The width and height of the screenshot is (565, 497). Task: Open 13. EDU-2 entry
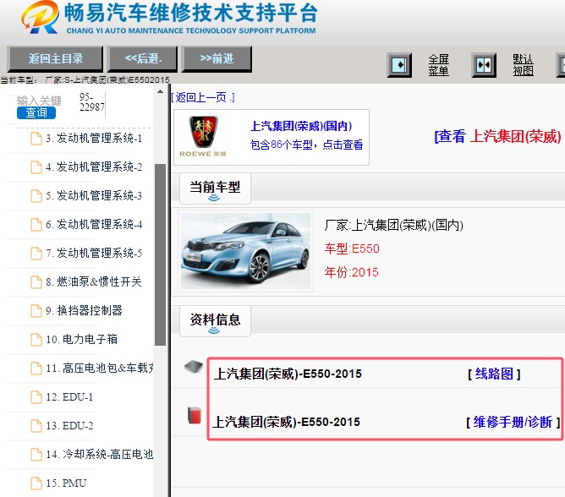tap(69, 426)
